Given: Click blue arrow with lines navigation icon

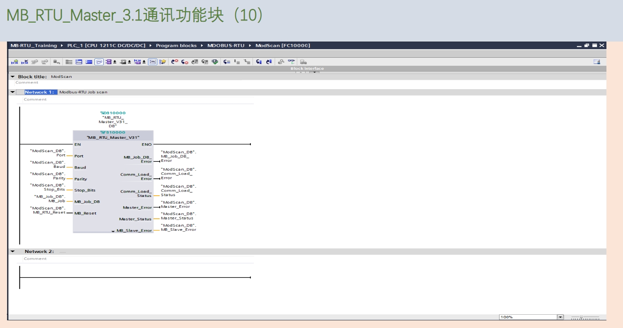Looking at the screenshot, I should 227,62.
